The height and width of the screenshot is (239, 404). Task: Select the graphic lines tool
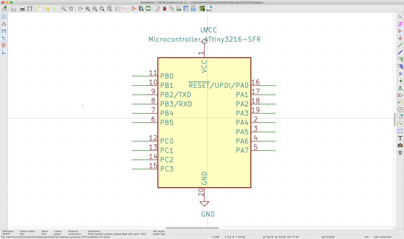click(x=400, y=131)
